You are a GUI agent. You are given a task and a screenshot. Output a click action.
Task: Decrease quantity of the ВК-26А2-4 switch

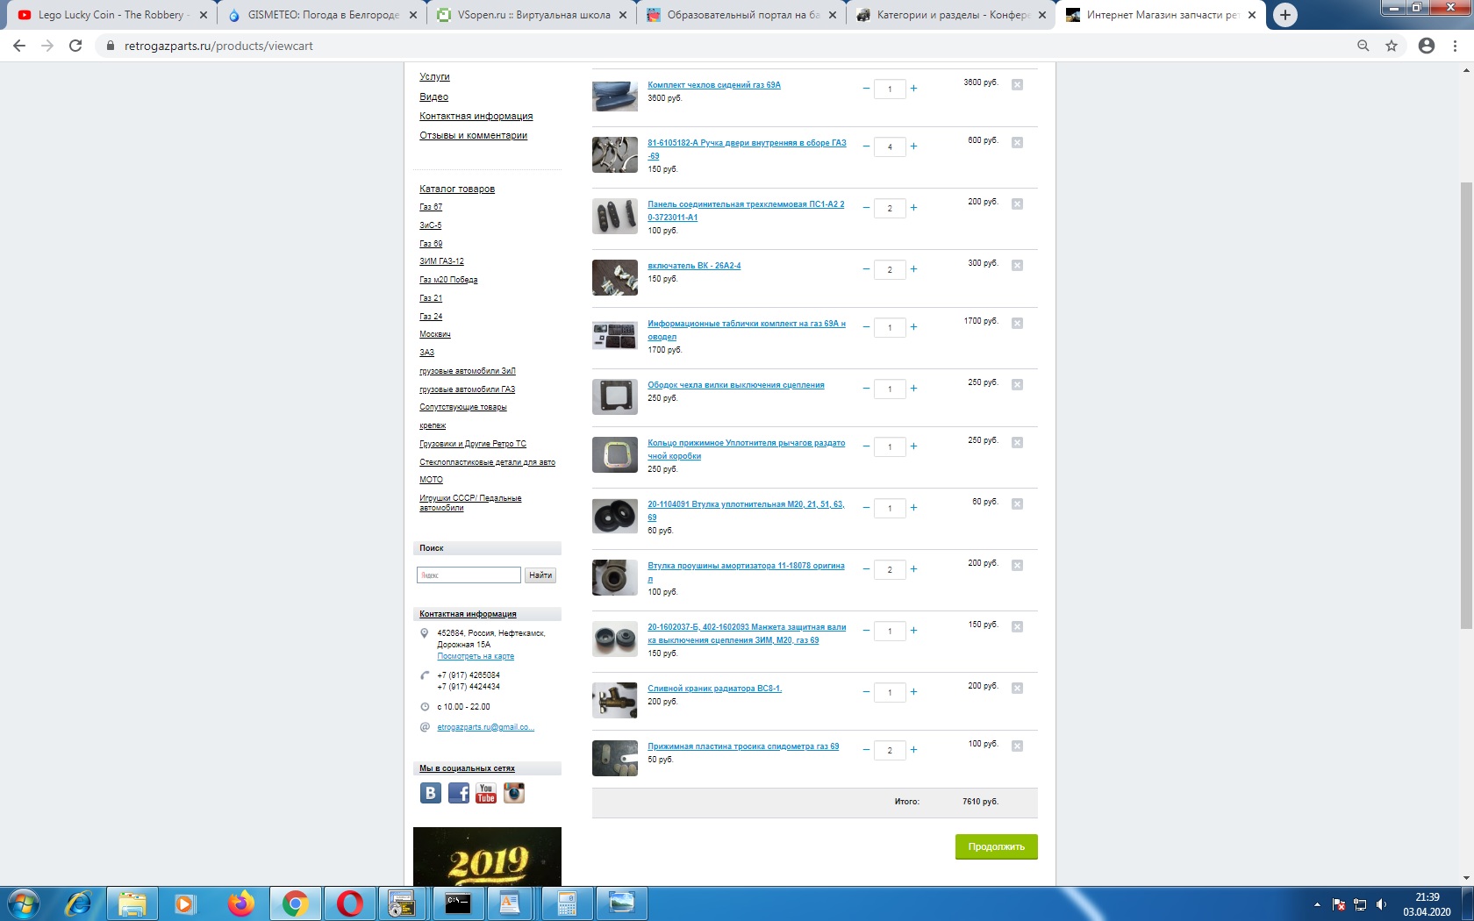(x=866, y=269)
